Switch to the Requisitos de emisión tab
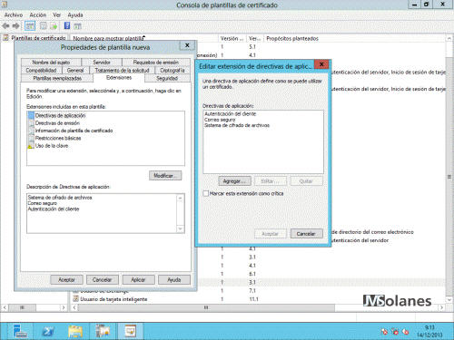454x340 pixels. point(156,63)
